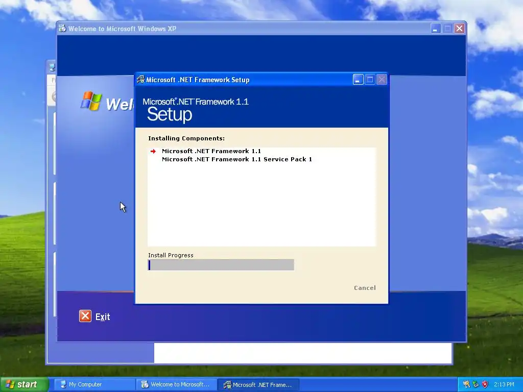Close the Welcome to Microsoft Windows XP window
523x392 pixels.
(459, 29)
